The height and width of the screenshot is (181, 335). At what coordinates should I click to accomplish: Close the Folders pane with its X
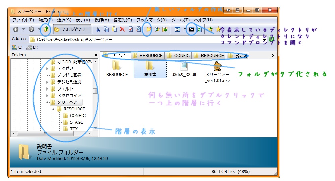[96, 55]
